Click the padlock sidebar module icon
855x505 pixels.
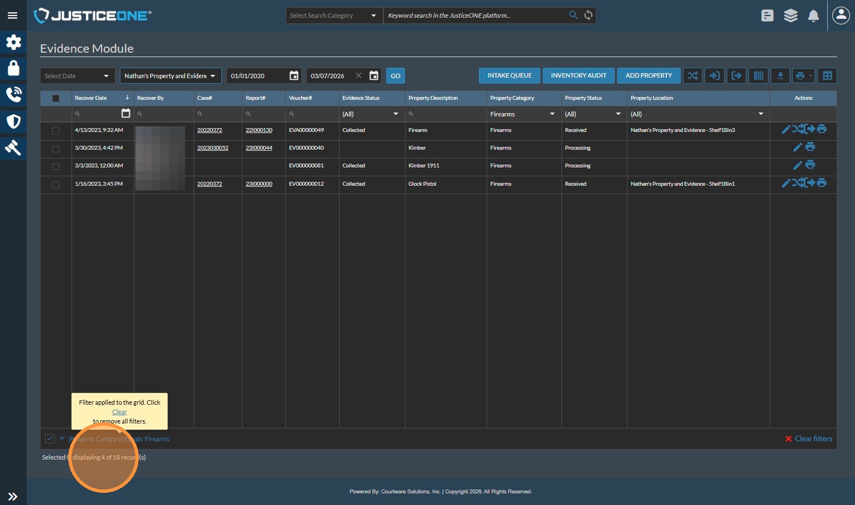click(13, 68)
